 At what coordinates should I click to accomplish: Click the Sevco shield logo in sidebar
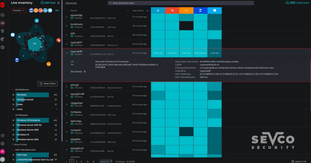point(3,5)
